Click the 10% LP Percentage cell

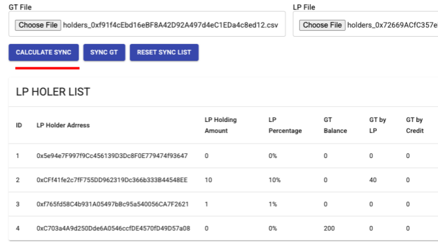[275, 180]
